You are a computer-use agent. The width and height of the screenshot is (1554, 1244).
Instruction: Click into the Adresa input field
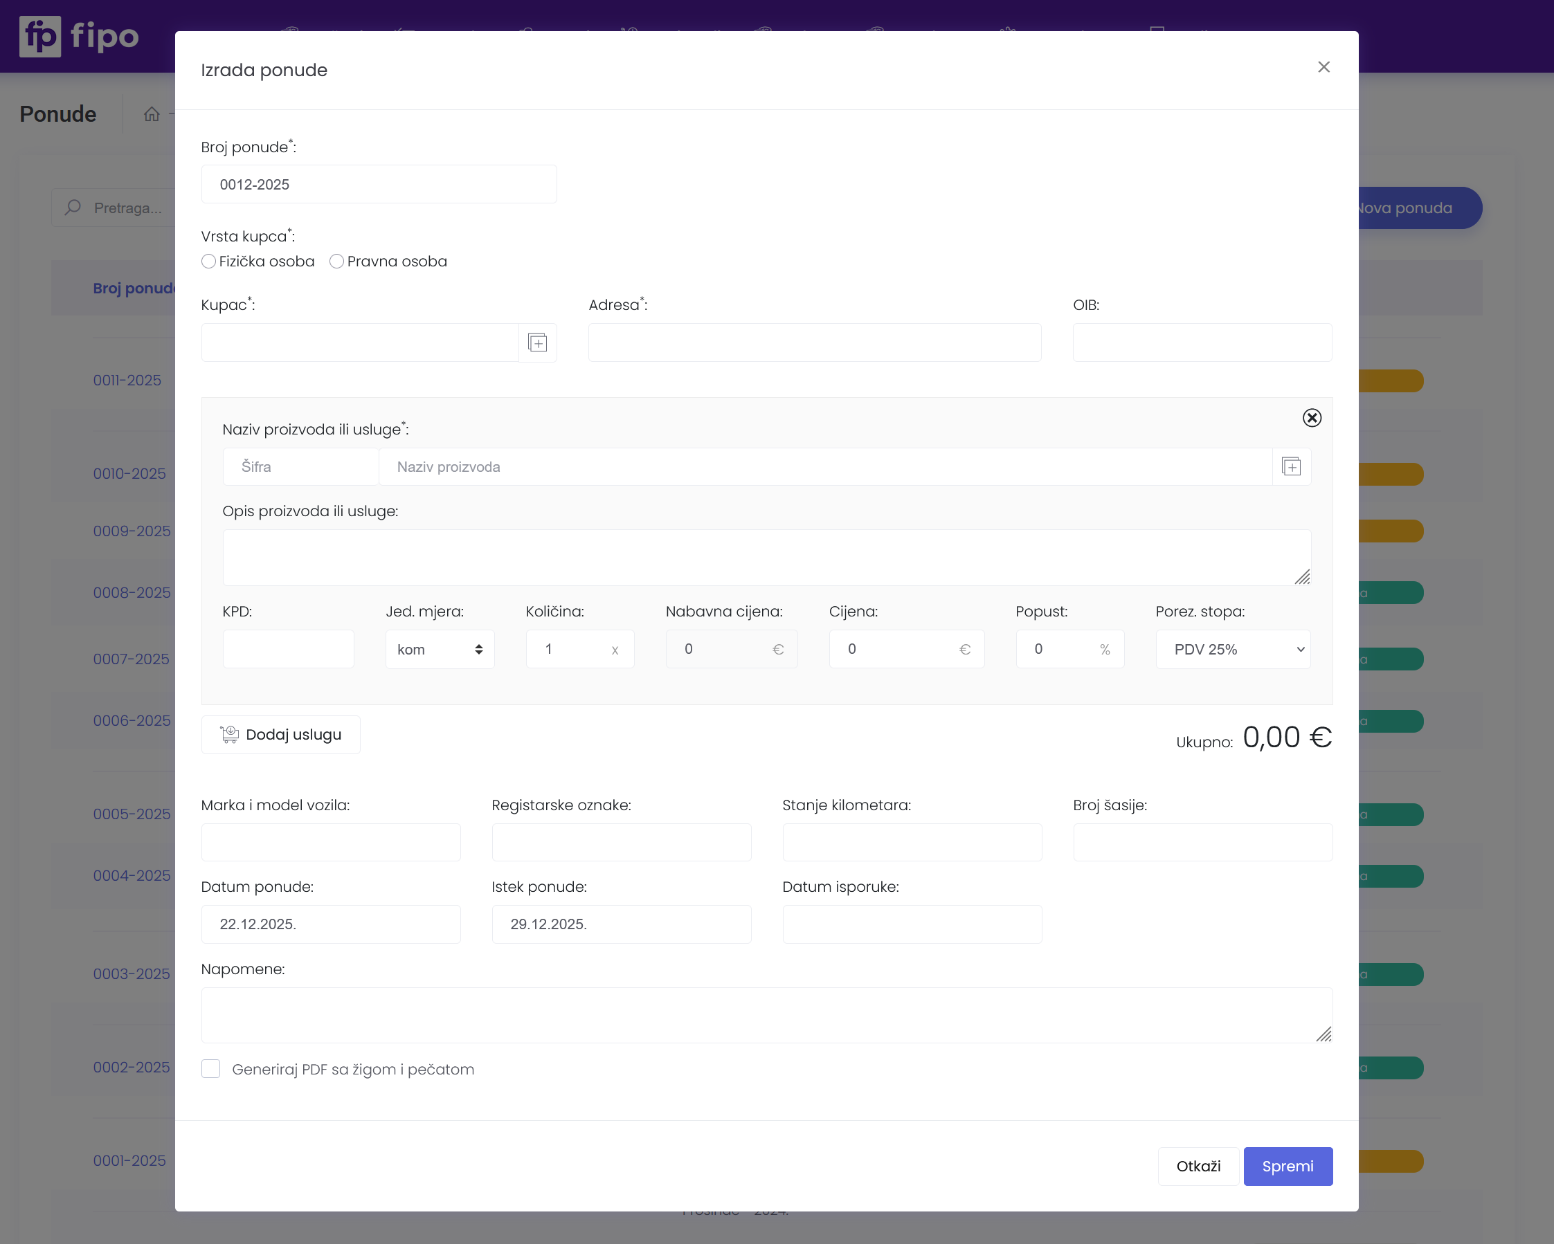(x=814, y=343)
